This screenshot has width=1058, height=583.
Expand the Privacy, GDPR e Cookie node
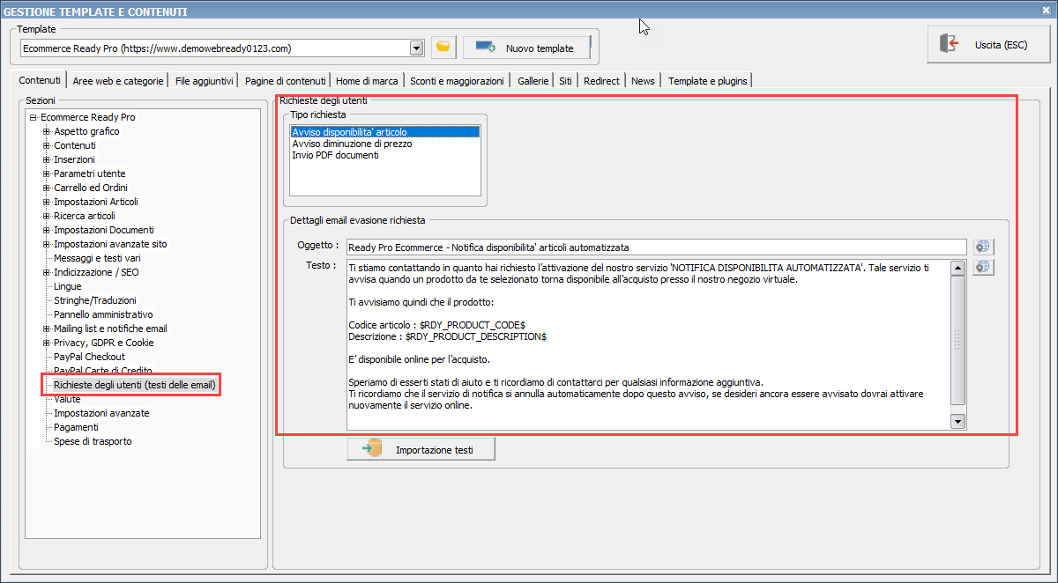pyautogui.click(x=47, y=343)
